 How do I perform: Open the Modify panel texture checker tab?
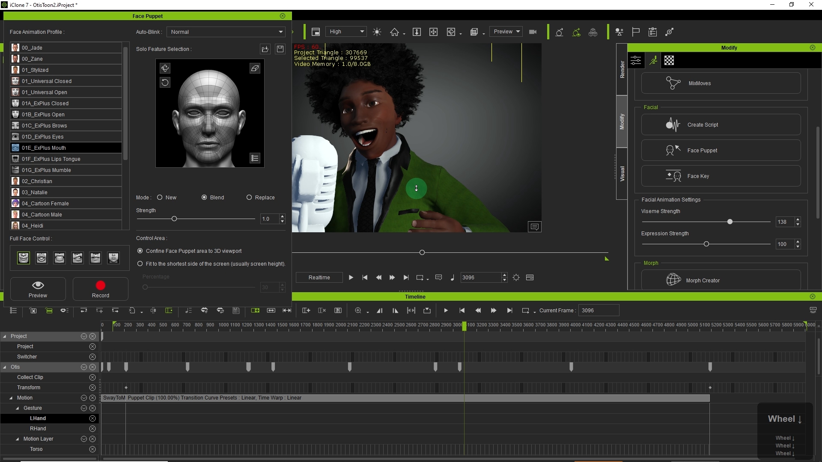tap(669, 60)
